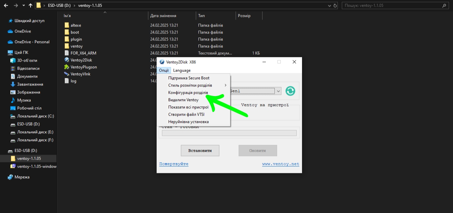Open 3D-об'єкти folder in sidebar
Image resolution: width=453 pixels, height=213 pixels.
27,60
